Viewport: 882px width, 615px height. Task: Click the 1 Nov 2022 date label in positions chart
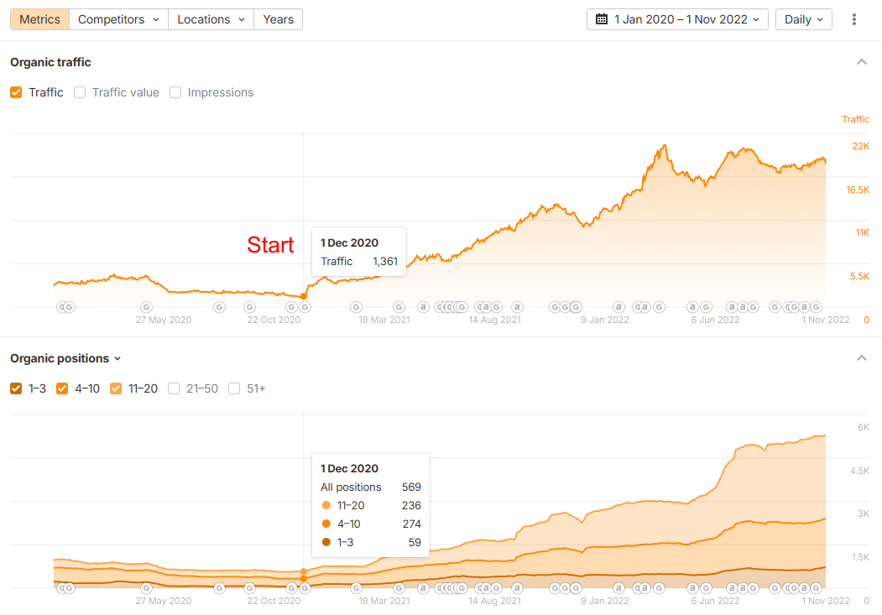[826, 601]
